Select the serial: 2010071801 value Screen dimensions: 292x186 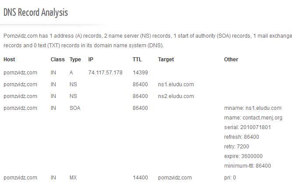(248, 127)
